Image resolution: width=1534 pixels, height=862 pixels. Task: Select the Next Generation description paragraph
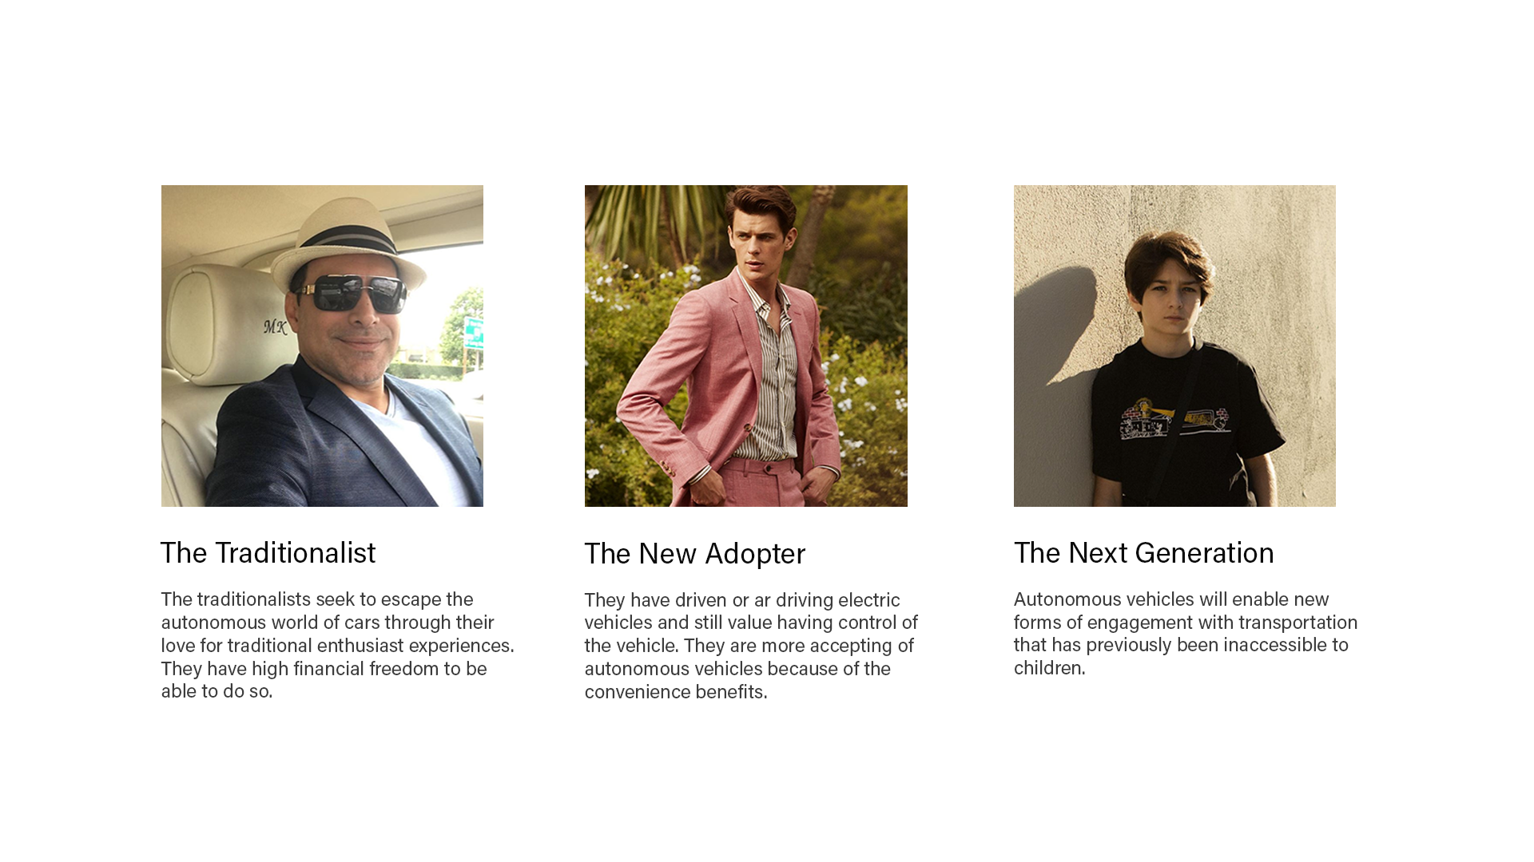click(x=1186, y=633)
